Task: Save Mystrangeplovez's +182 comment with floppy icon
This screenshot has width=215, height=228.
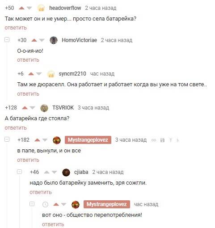Action: pyautogui.click(x=162, y=140)
